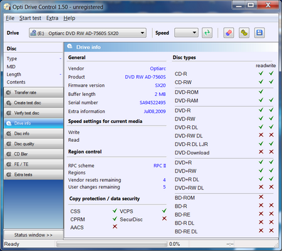Maximize the Opti Drive Control window

(x=251, y=5)
